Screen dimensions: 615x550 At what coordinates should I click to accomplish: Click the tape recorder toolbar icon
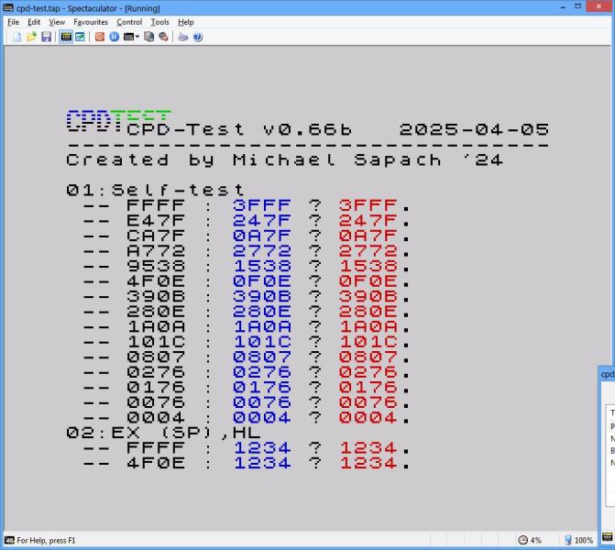pyautogui.click(x=148, y=37)
